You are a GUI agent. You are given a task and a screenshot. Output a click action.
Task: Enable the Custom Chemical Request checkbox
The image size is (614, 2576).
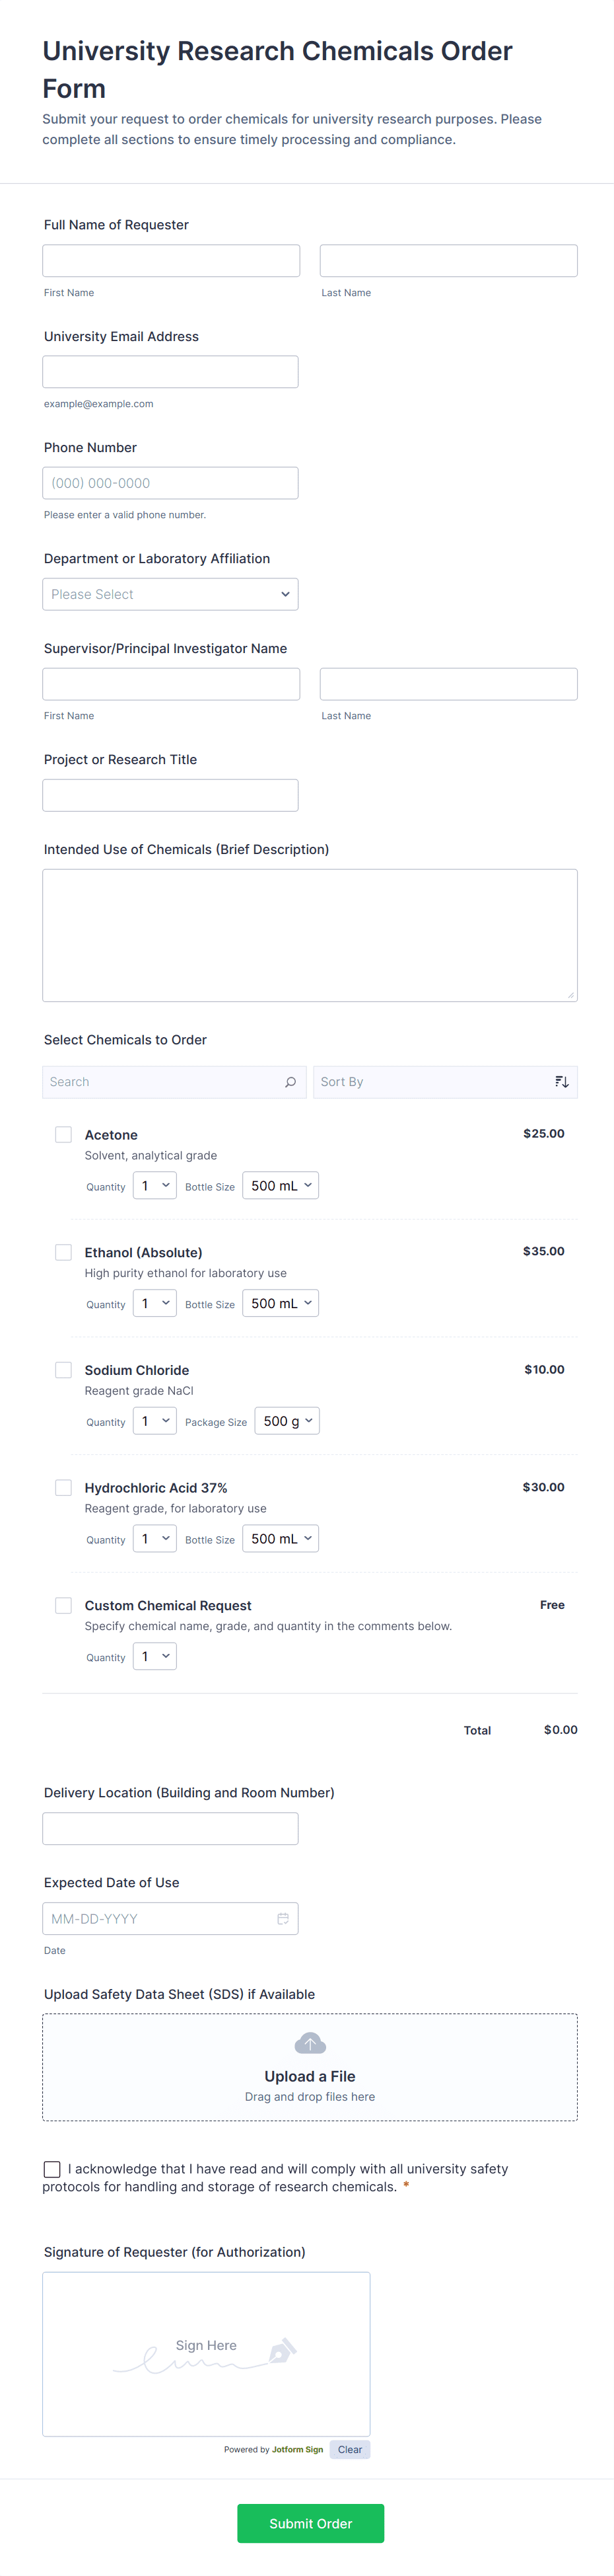coord(64,1605)
